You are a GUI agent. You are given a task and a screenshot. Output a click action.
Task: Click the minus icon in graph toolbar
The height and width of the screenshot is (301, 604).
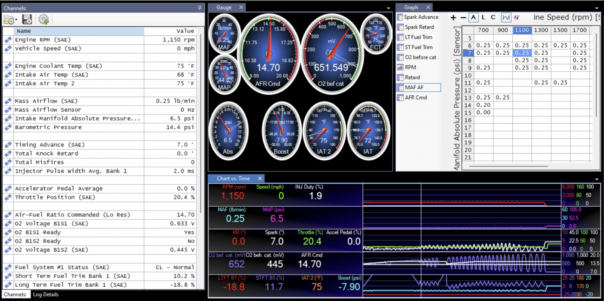(x=463, y=17)
